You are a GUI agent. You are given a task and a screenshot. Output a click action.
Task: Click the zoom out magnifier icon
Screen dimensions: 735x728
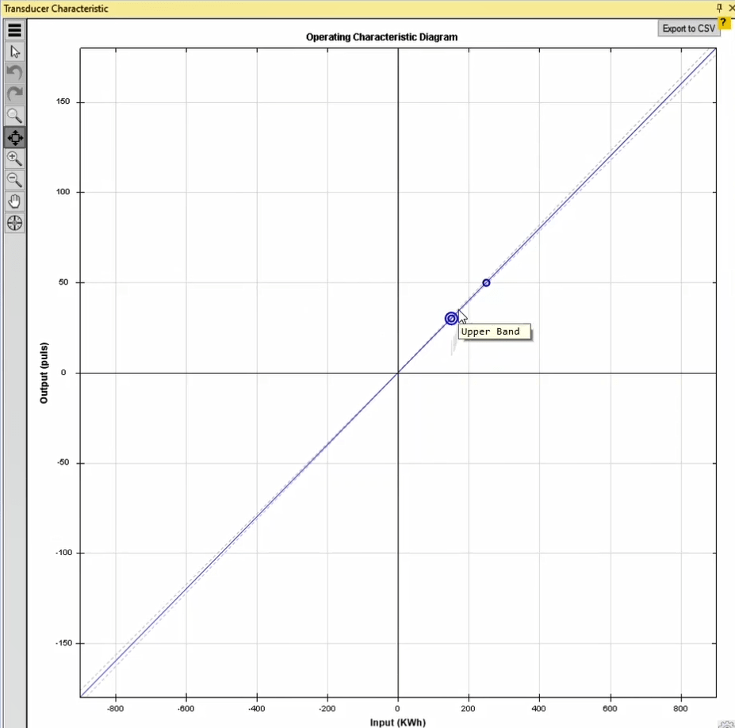pyautogui.click(x=14, y=180)
